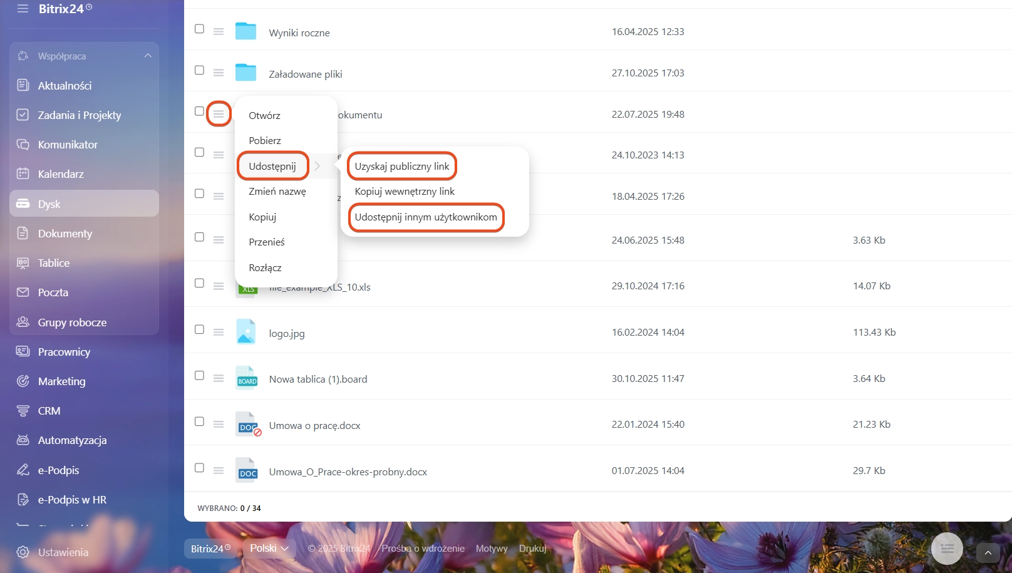Select Zmień nazwę in the context menu
The height and width of the screenshot is (573, 1012).
(x=277, y=192)
